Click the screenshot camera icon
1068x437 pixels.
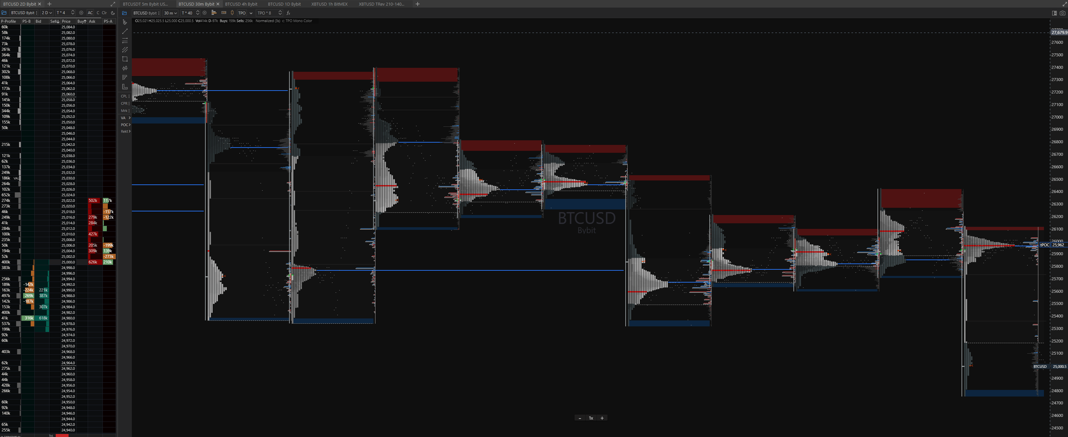click(1062, 13)
